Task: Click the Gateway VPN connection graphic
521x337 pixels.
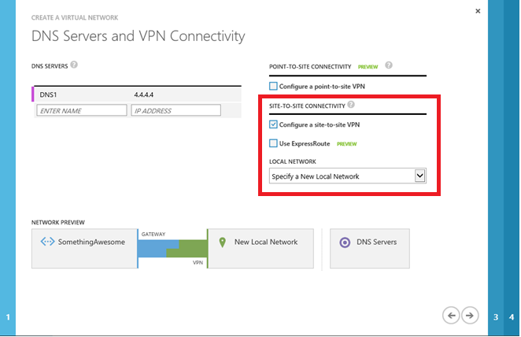Action: pyautogui.click(x=172, y=249)
